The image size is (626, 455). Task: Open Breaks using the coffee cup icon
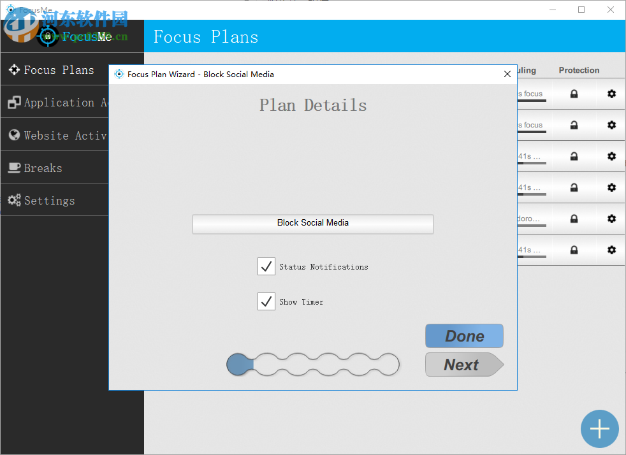coord(14,167)
